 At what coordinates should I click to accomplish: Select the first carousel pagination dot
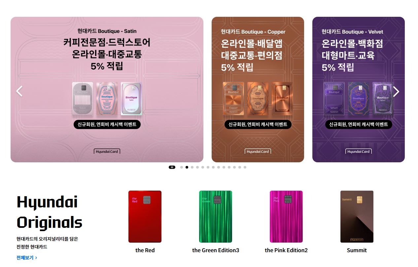tap(182, 167)
